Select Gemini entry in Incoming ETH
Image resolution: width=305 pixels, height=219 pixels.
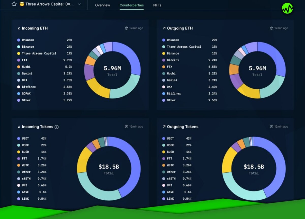[44, 73]
